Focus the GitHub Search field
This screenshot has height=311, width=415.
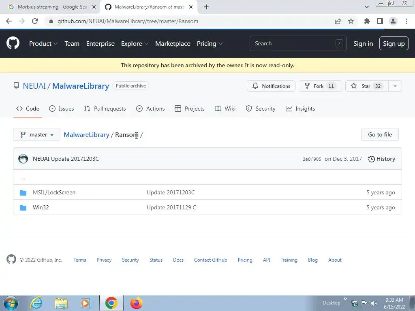pos(298,43)
